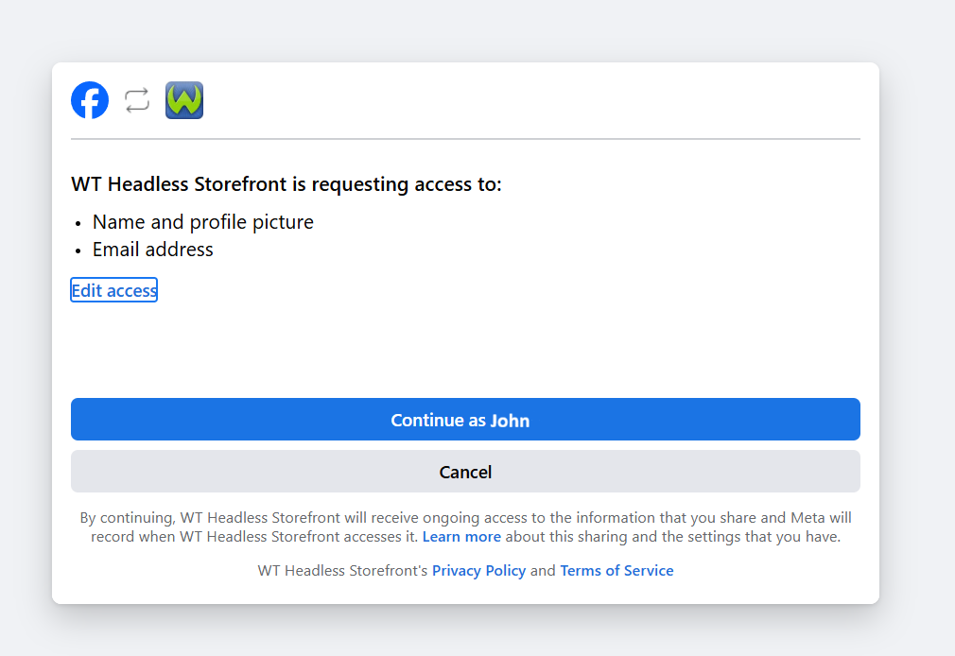Click the 'WT Headless Storefront is requesting access to' heading

point(286,184)
